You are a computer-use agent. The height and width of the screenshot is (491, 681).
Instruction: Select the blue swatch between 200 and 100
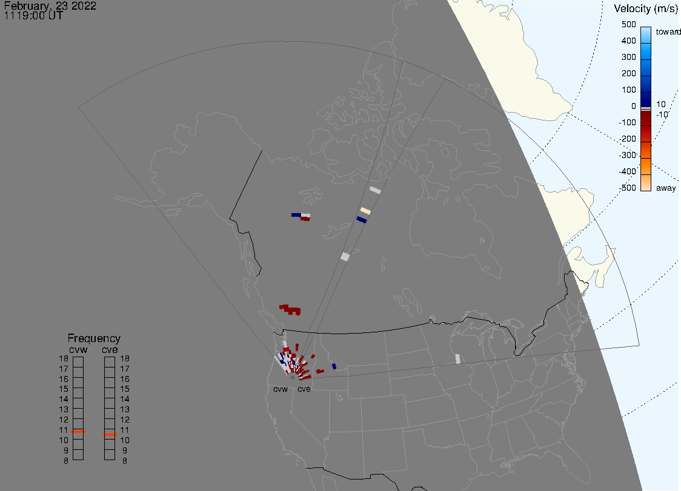click(646, 84)
